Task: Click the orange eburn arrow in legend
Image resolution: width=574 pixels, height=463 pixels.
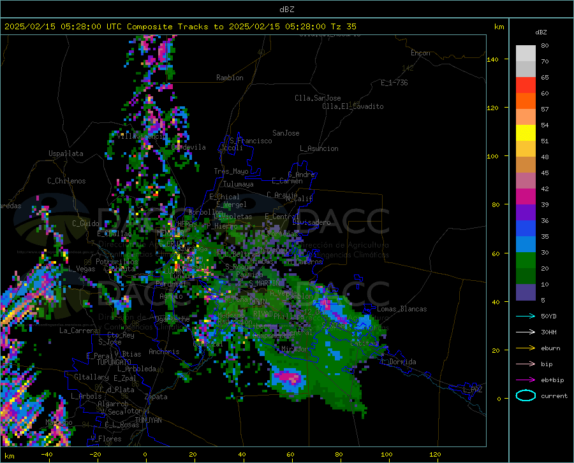Action: coord(526,348)
